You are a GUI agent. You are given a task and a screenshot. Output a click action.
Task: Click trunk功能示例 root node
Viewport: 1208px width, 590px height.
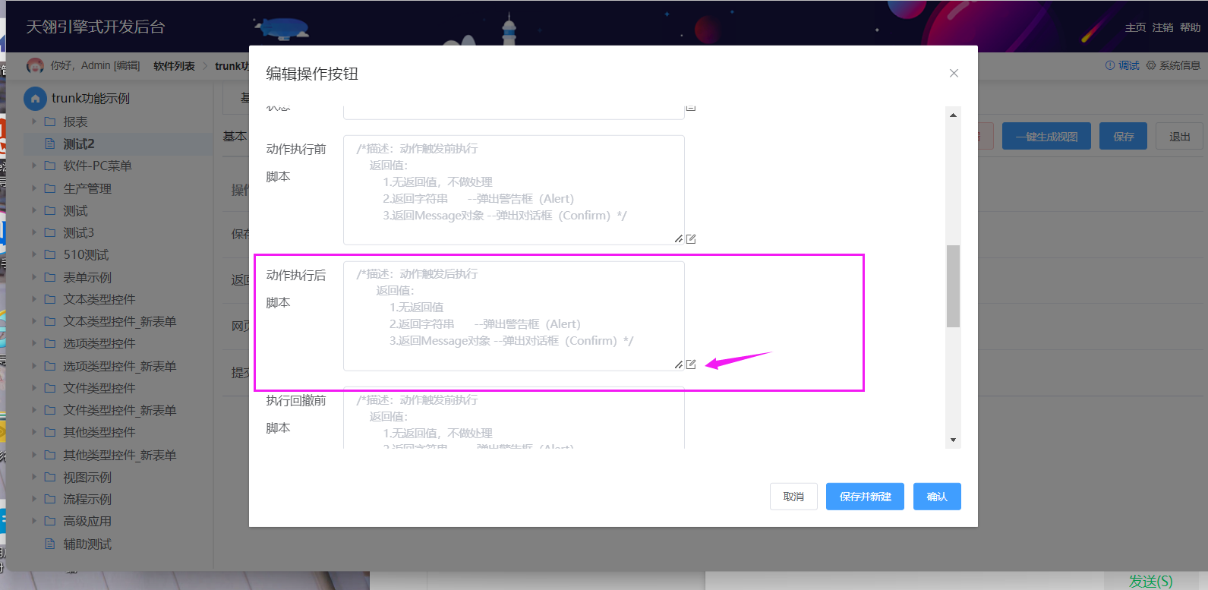click(90, 99)
